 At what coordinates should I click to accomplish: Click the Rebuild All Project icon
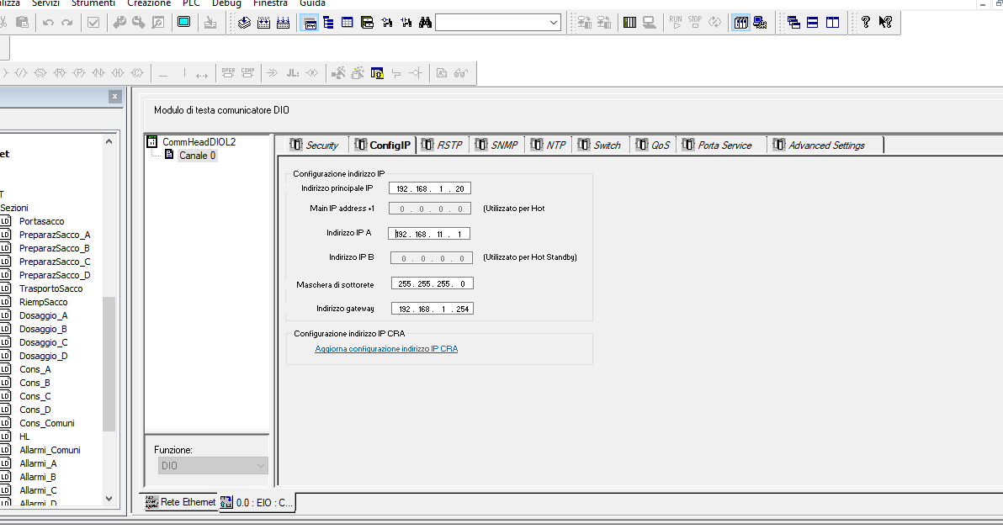283,23
